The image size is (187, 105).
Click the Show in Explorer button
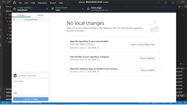(x=147, y=58)
